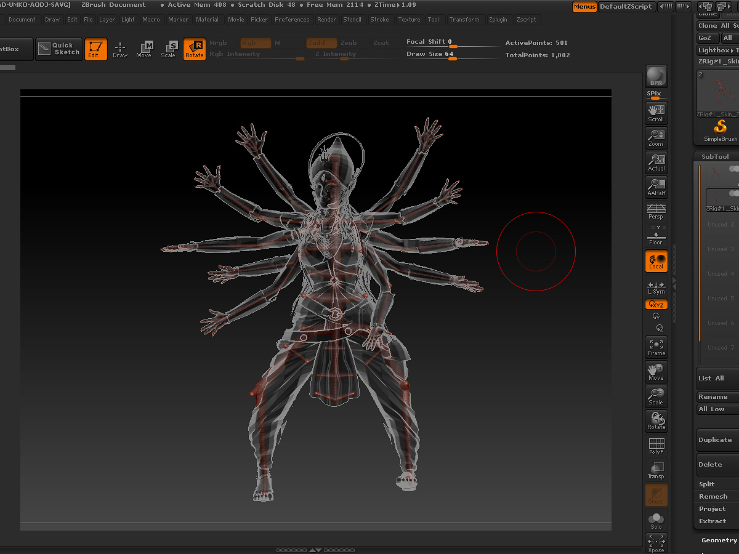739x554 pixels.
Task: Toggle Local transformations button
Action: 656,261
